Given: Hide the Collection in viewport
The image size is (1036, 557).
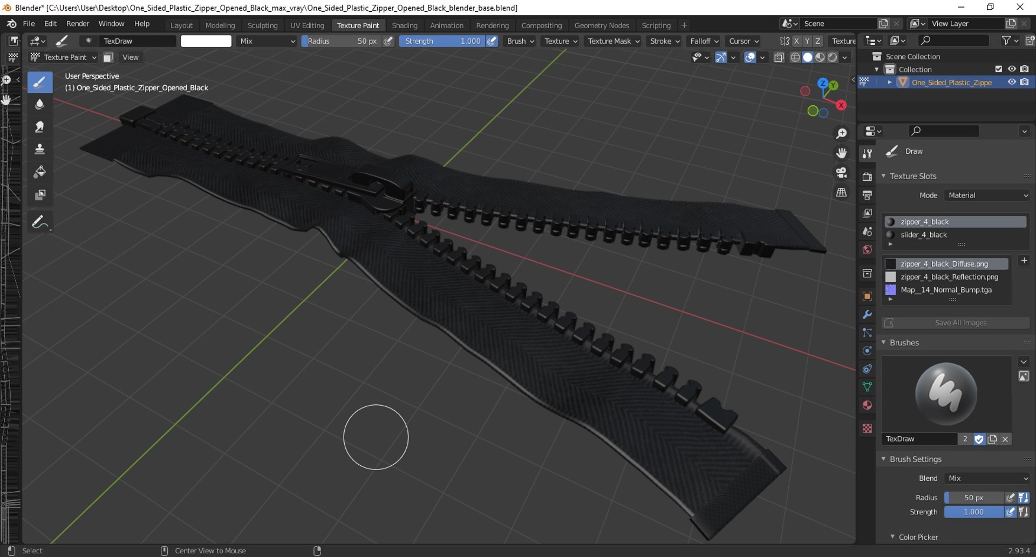Looking at the screenshot, I should coord(1012,69).
